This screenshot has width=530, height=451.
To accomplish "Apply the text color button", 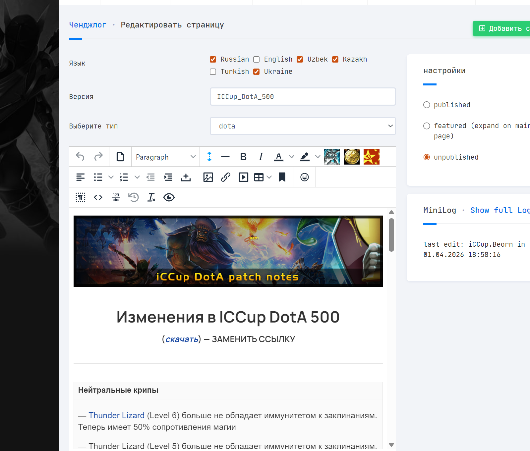I will [279, 157].
